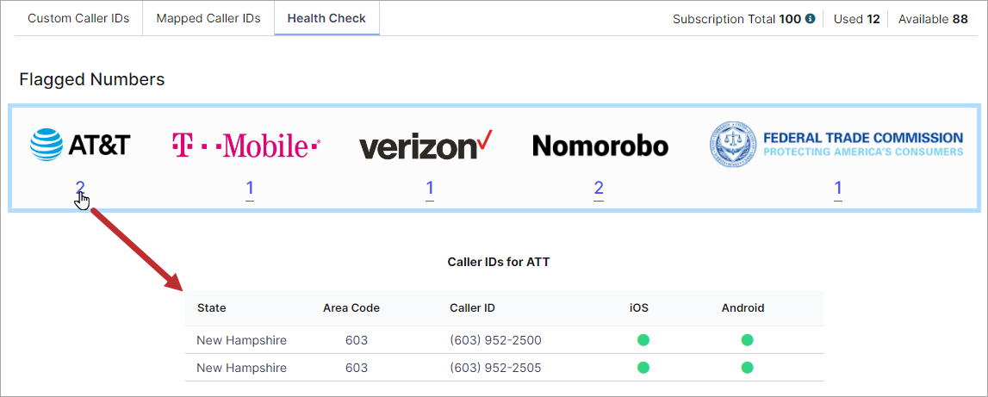Click the Nomorobo logo

point(600,146)
